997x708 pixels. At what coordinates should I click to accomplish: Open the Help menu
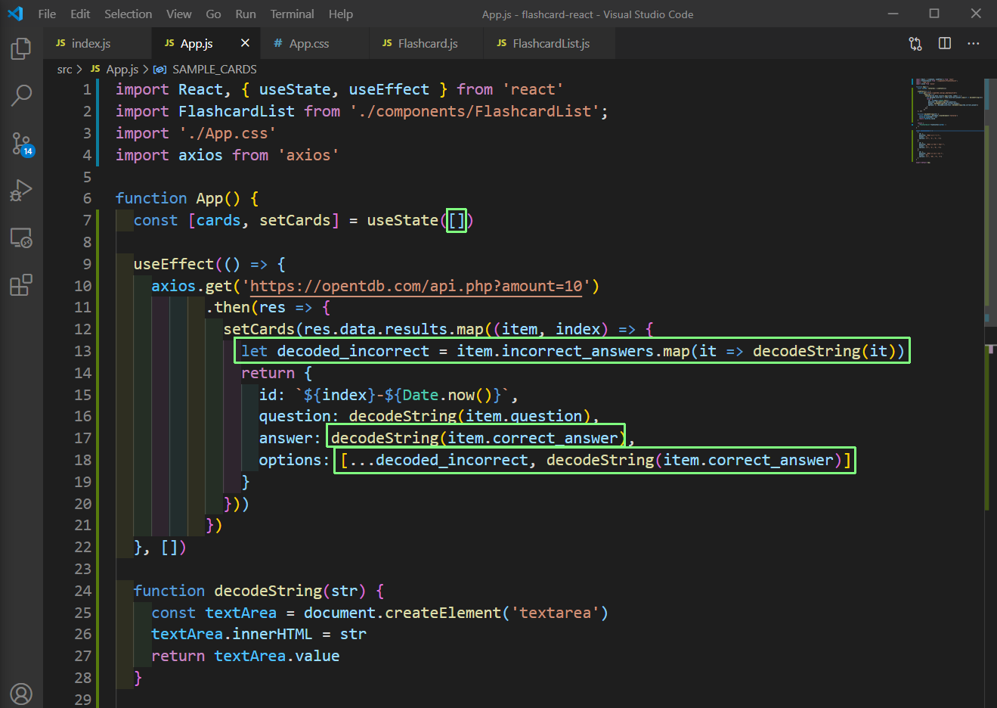341,14
